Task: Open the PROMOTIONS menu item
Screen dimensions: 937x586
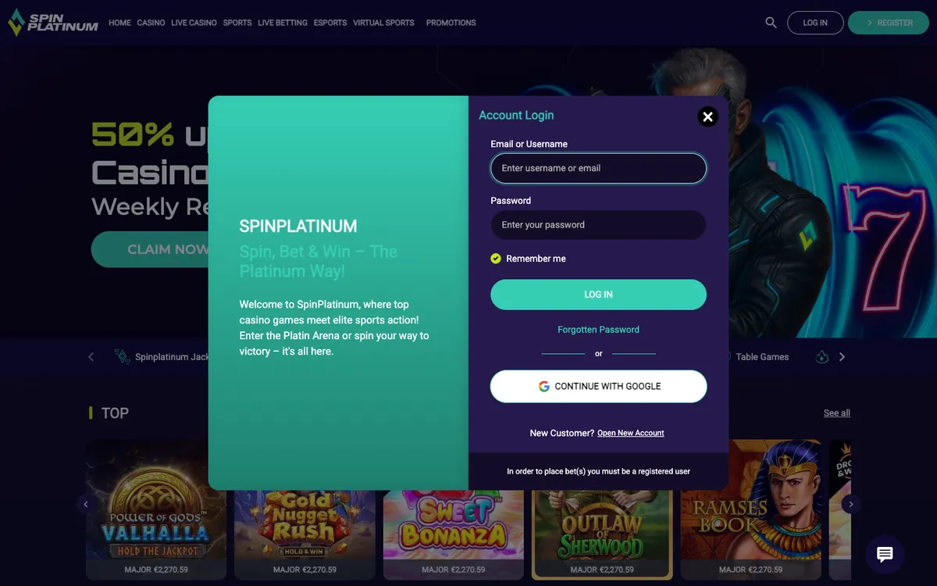Action: pos(451,23)
